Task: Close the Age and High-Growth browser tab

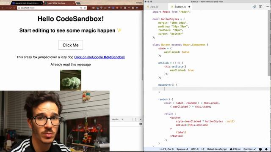Action: [41, 3]
